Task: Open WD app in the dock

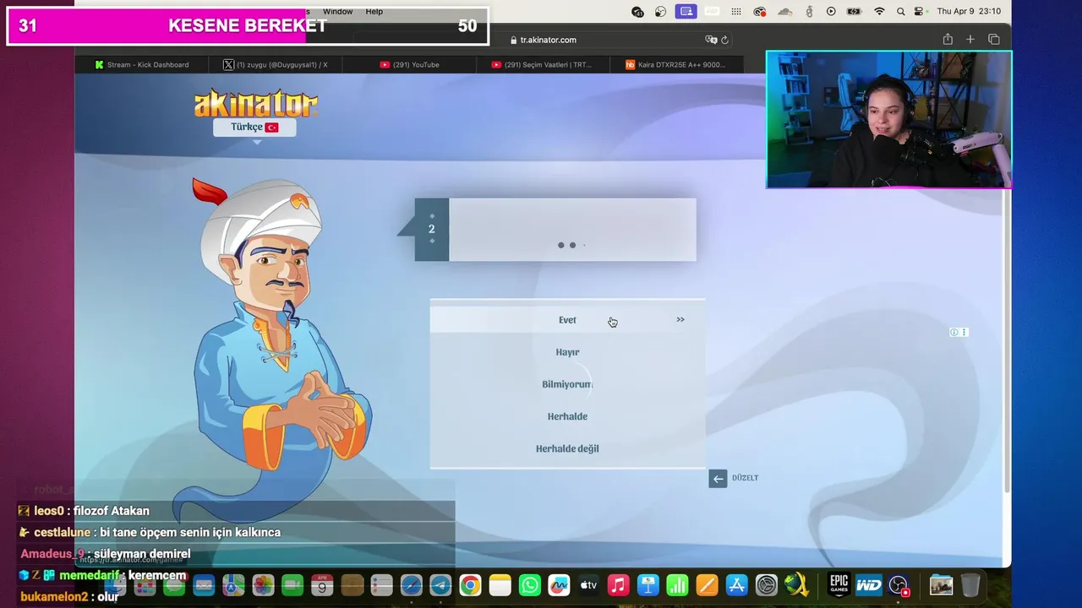Action: point(868,584)
